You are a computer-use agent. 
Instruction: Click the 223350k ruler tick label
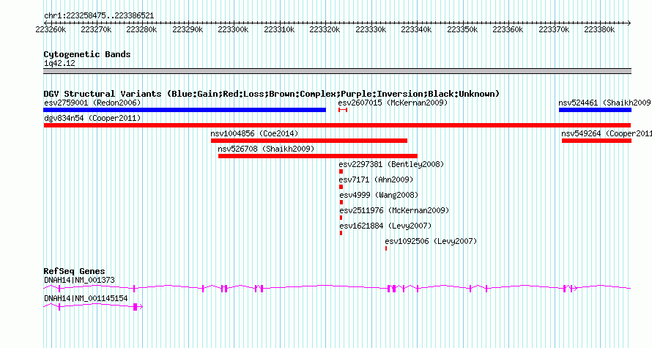coord(462,29)
